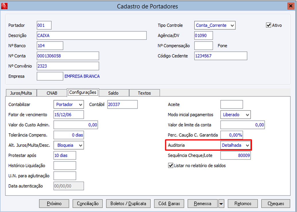Click the Data autenticação field
This screenshot has height=212, width=297.
point(69,186)
